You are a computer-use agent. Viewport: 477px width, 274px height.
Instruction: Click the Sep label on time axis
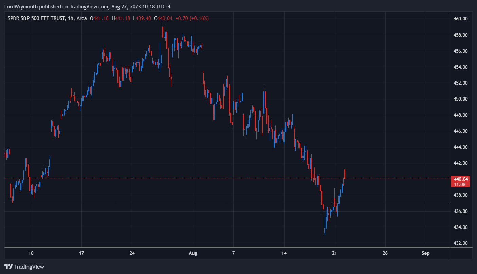(x=426, y=253)
